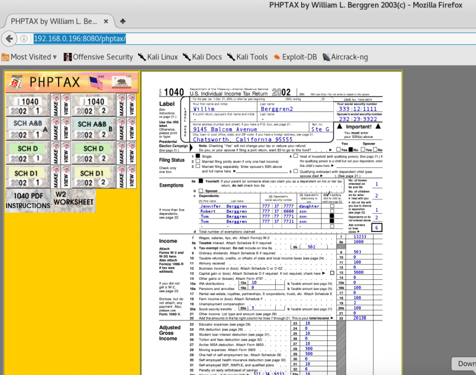Click VIEW icon for SCH D1 page 1

point(66,177)
